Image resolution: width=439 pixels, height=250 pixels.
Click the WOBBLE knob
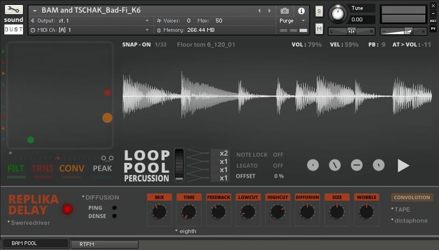click(367, 212)
